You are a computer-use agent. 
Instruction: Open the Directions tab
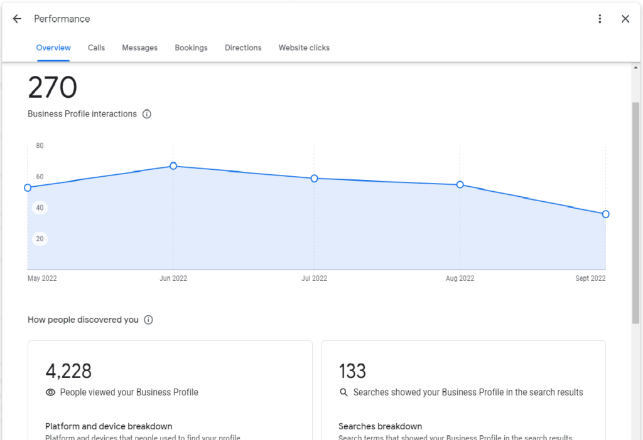pyautogui.click(x=243, y=48)
